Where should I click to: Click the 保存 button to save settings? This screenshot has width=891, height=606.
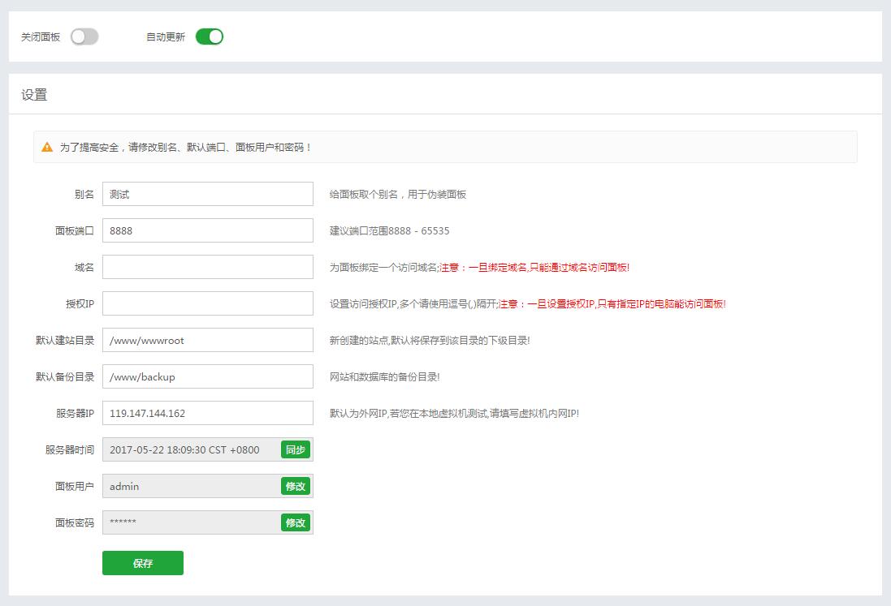142,562
